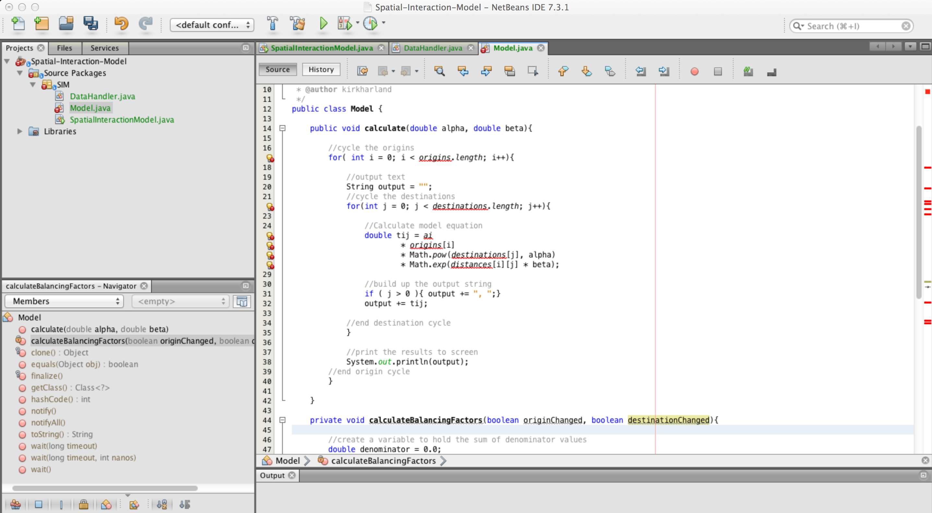Click the Redo arrow icon
932x513 pixels.
coord(146,24)
